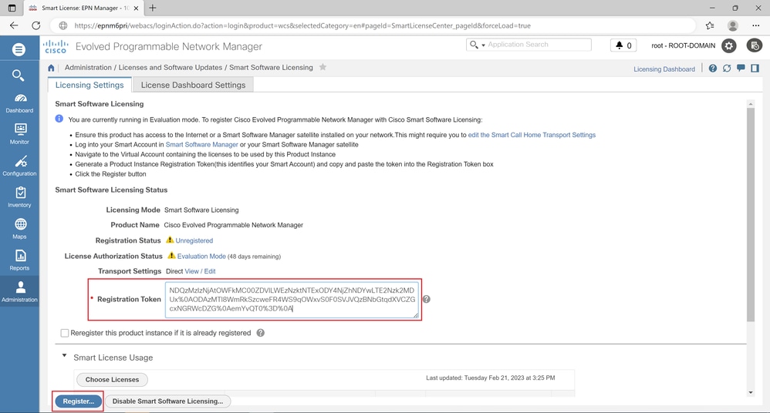The height and width of the screenshot is (413, 770).
Task: Enable Reregister this product instance checkbox
Action: [64, 333]
